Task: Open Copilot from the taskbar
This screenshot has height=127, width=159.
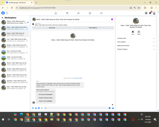Action: click(15, 114)
